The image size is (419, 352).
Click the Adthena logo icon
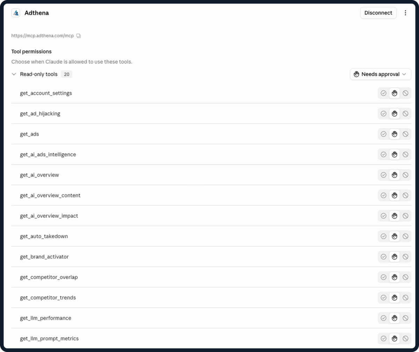pos(16,13)
